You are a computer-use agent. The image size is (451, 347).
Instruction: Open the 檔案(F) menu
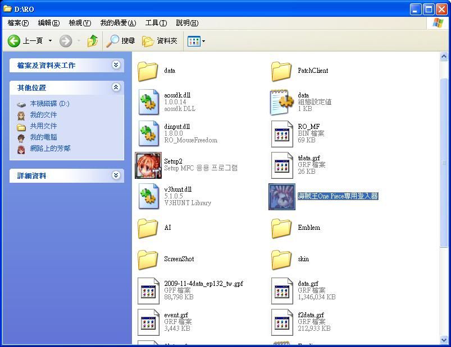(x=18, y=23)
